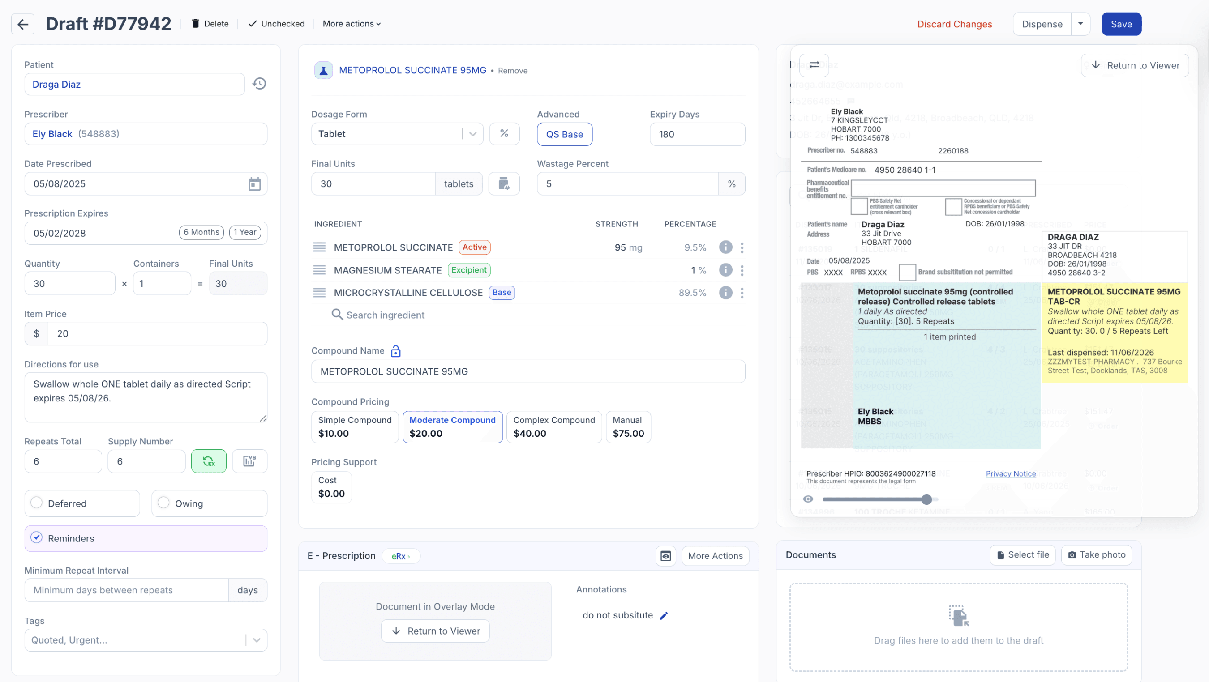This screenshot has height=682, width=1209.
Task: Click the green repeats sync button
Action: 209,461
